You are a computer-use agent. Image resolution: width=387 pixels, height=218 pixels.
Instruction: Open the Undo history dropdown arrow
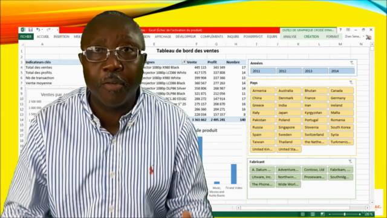(x=42, y=30)
